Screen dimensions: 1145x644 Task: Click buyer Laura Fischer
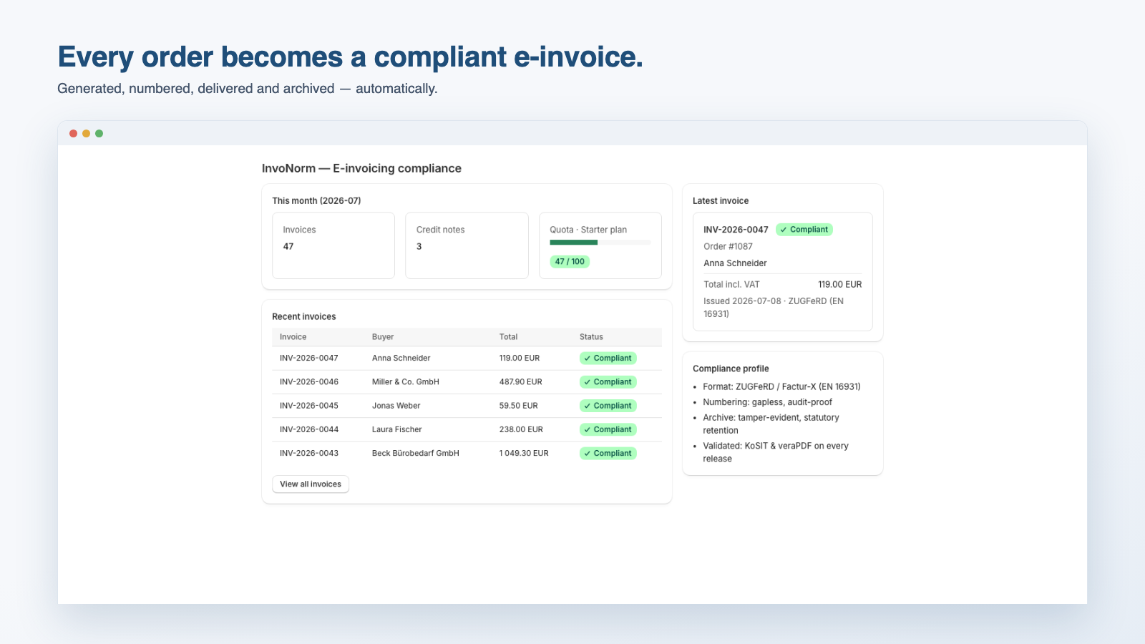click(397, 430)
